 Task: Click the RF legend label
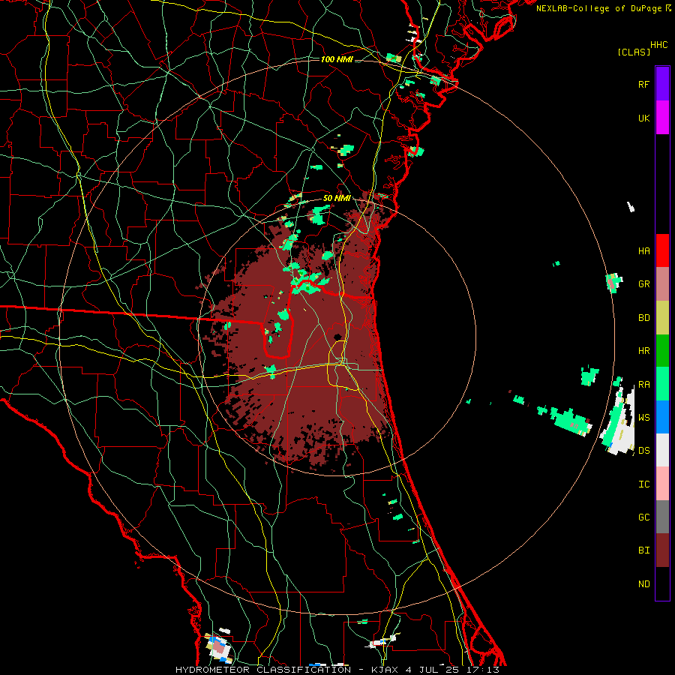643,84
